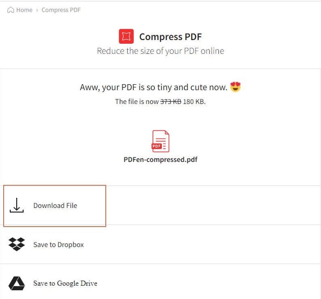Image resolution: width=321 pixels, height=299 pixels.
Task: Click the download arrow icon
Action: point(17,205)
